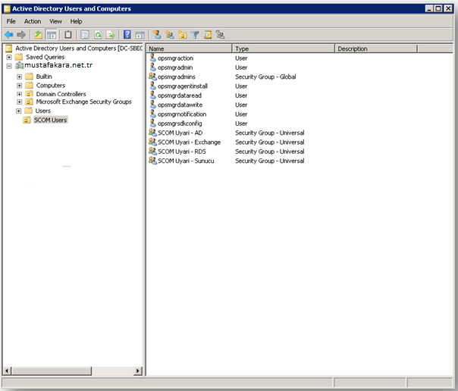This screenshot has width=458, height=391.
Task: Open the Action menu
Action: point(33,21)
